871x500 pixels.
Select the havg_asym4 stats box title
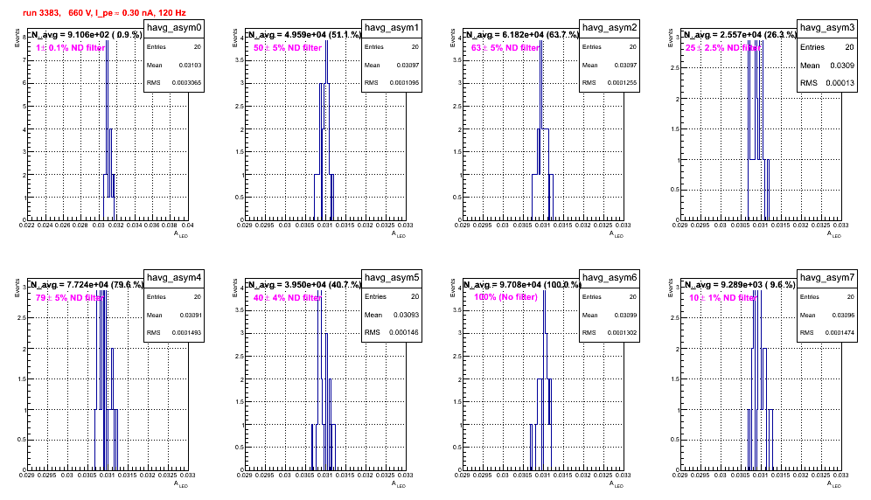174,278
